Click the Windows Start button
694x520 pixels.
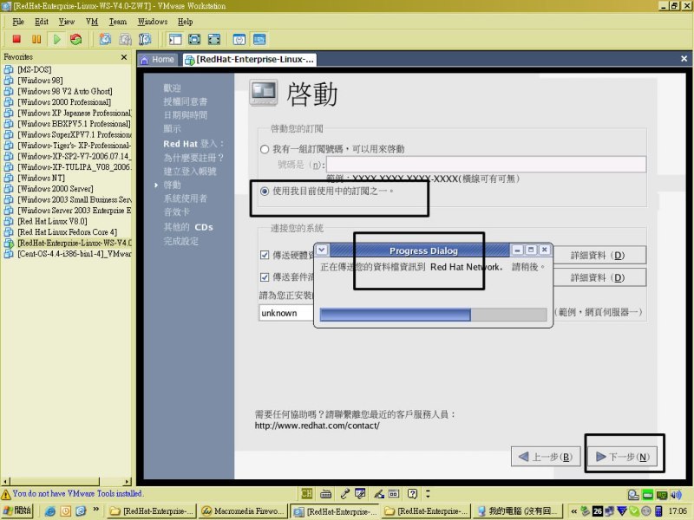tap(17, 510)
